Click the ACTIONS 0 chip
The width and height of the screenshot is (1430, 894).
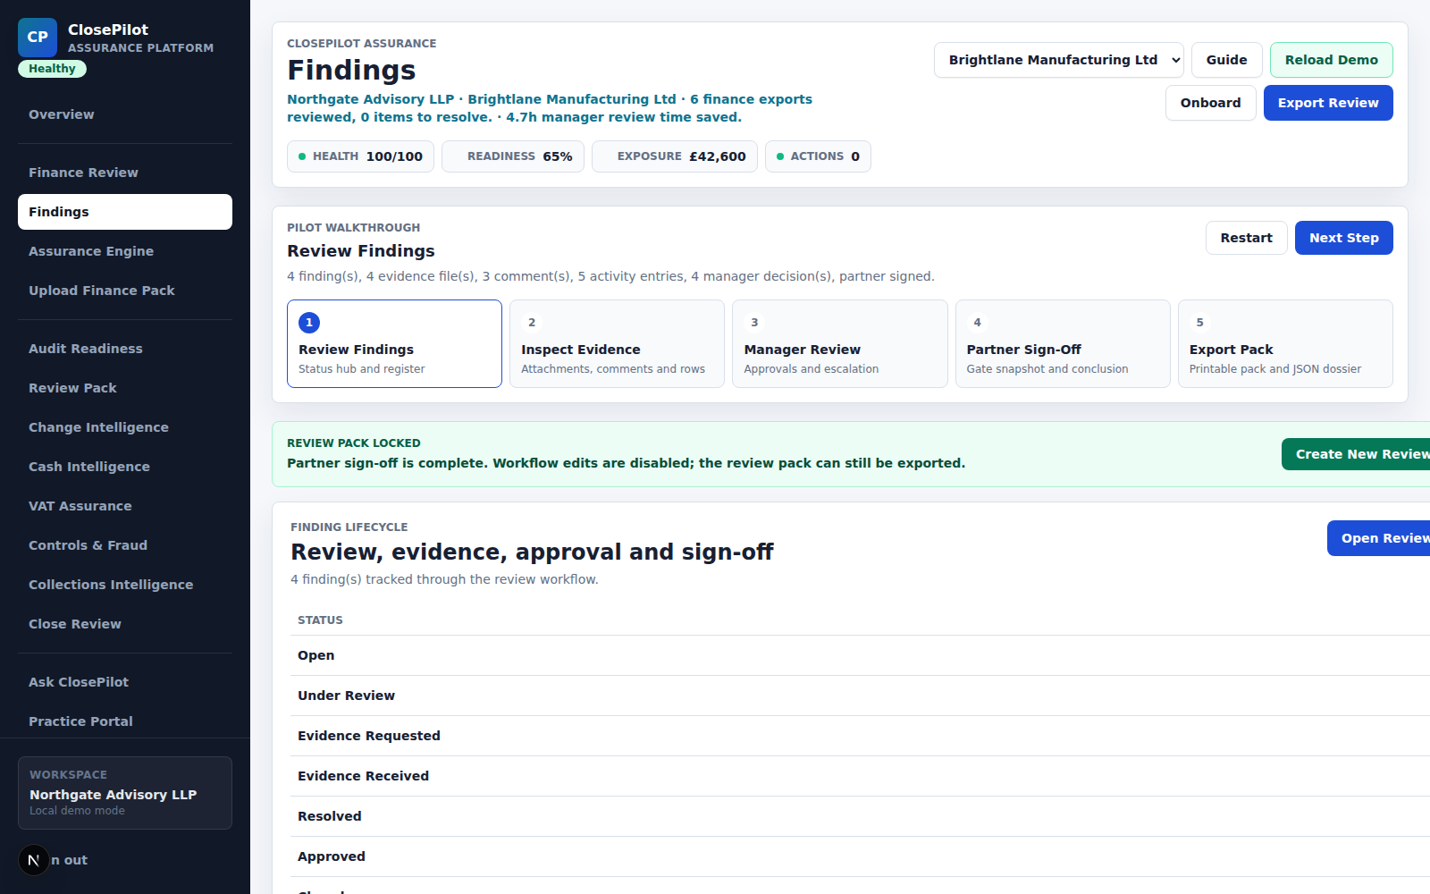[818, 156]
